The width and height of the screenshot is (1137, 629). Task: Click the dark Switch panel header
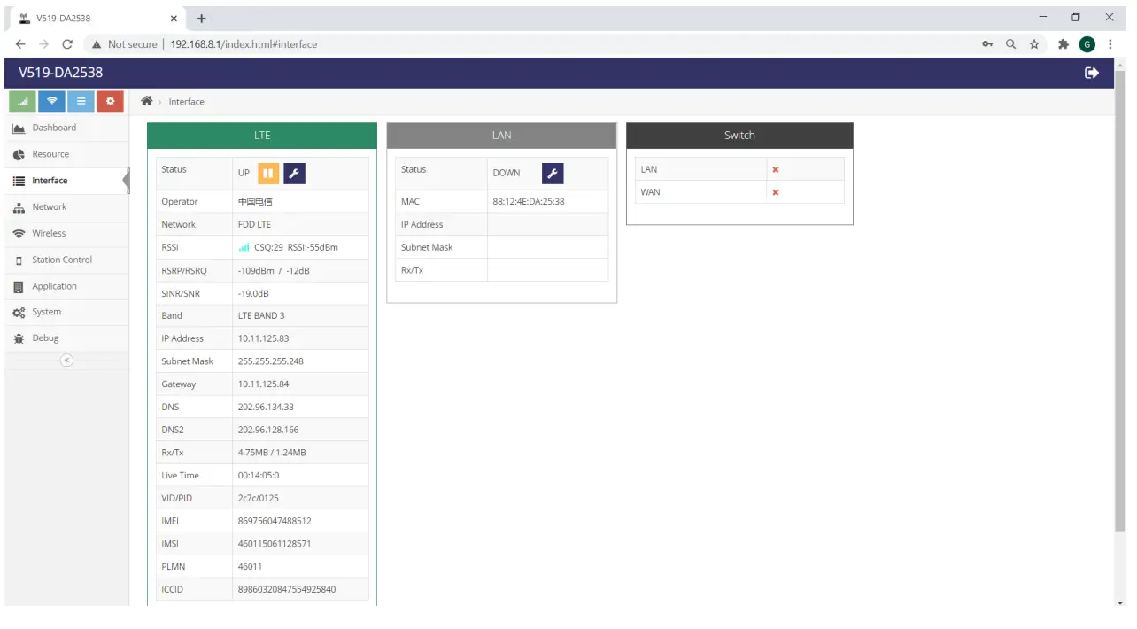click(739, 136)
